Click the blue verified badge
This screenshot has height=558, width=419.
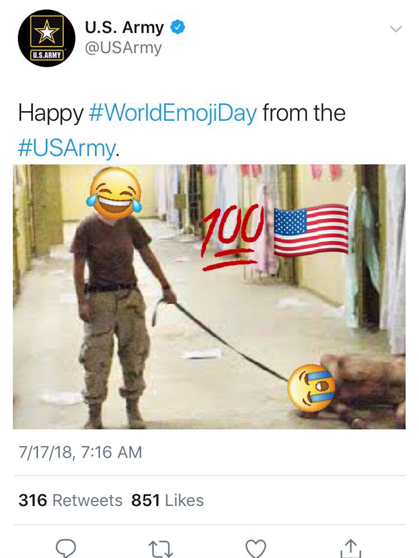(x=178, y=27)
